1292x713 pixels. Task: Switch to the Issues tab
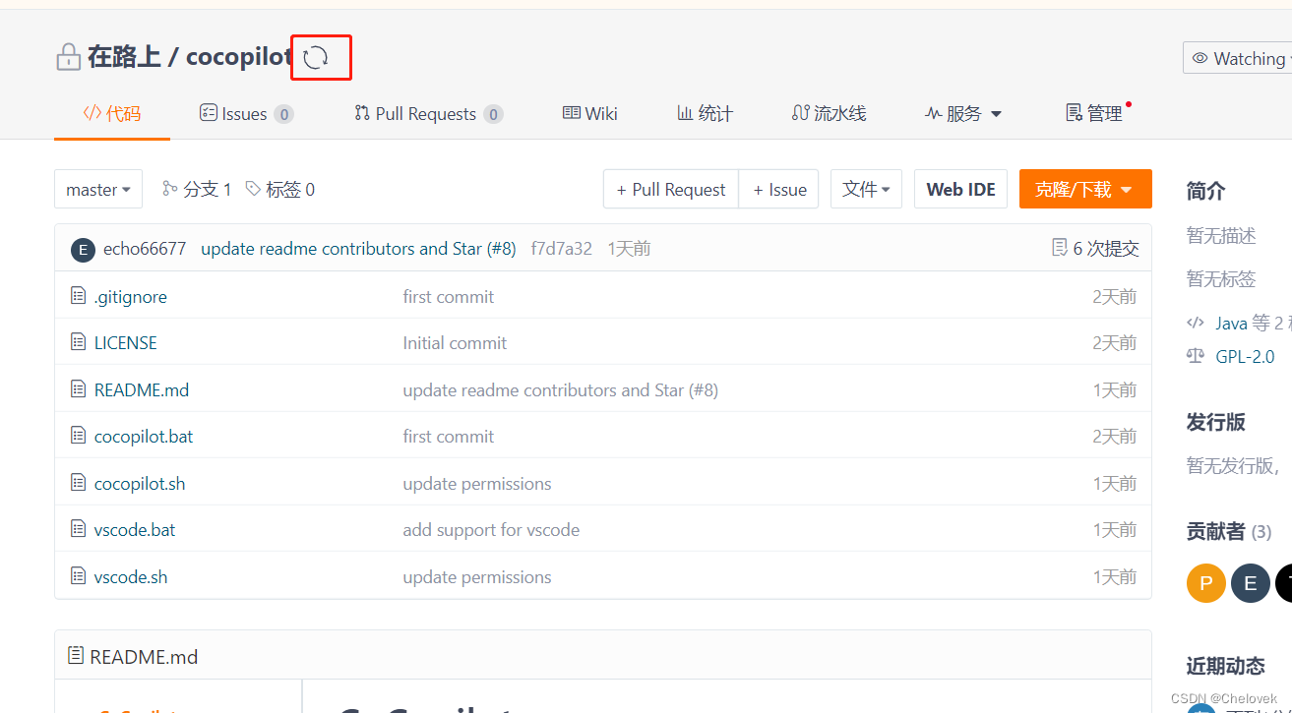[246, 114]
